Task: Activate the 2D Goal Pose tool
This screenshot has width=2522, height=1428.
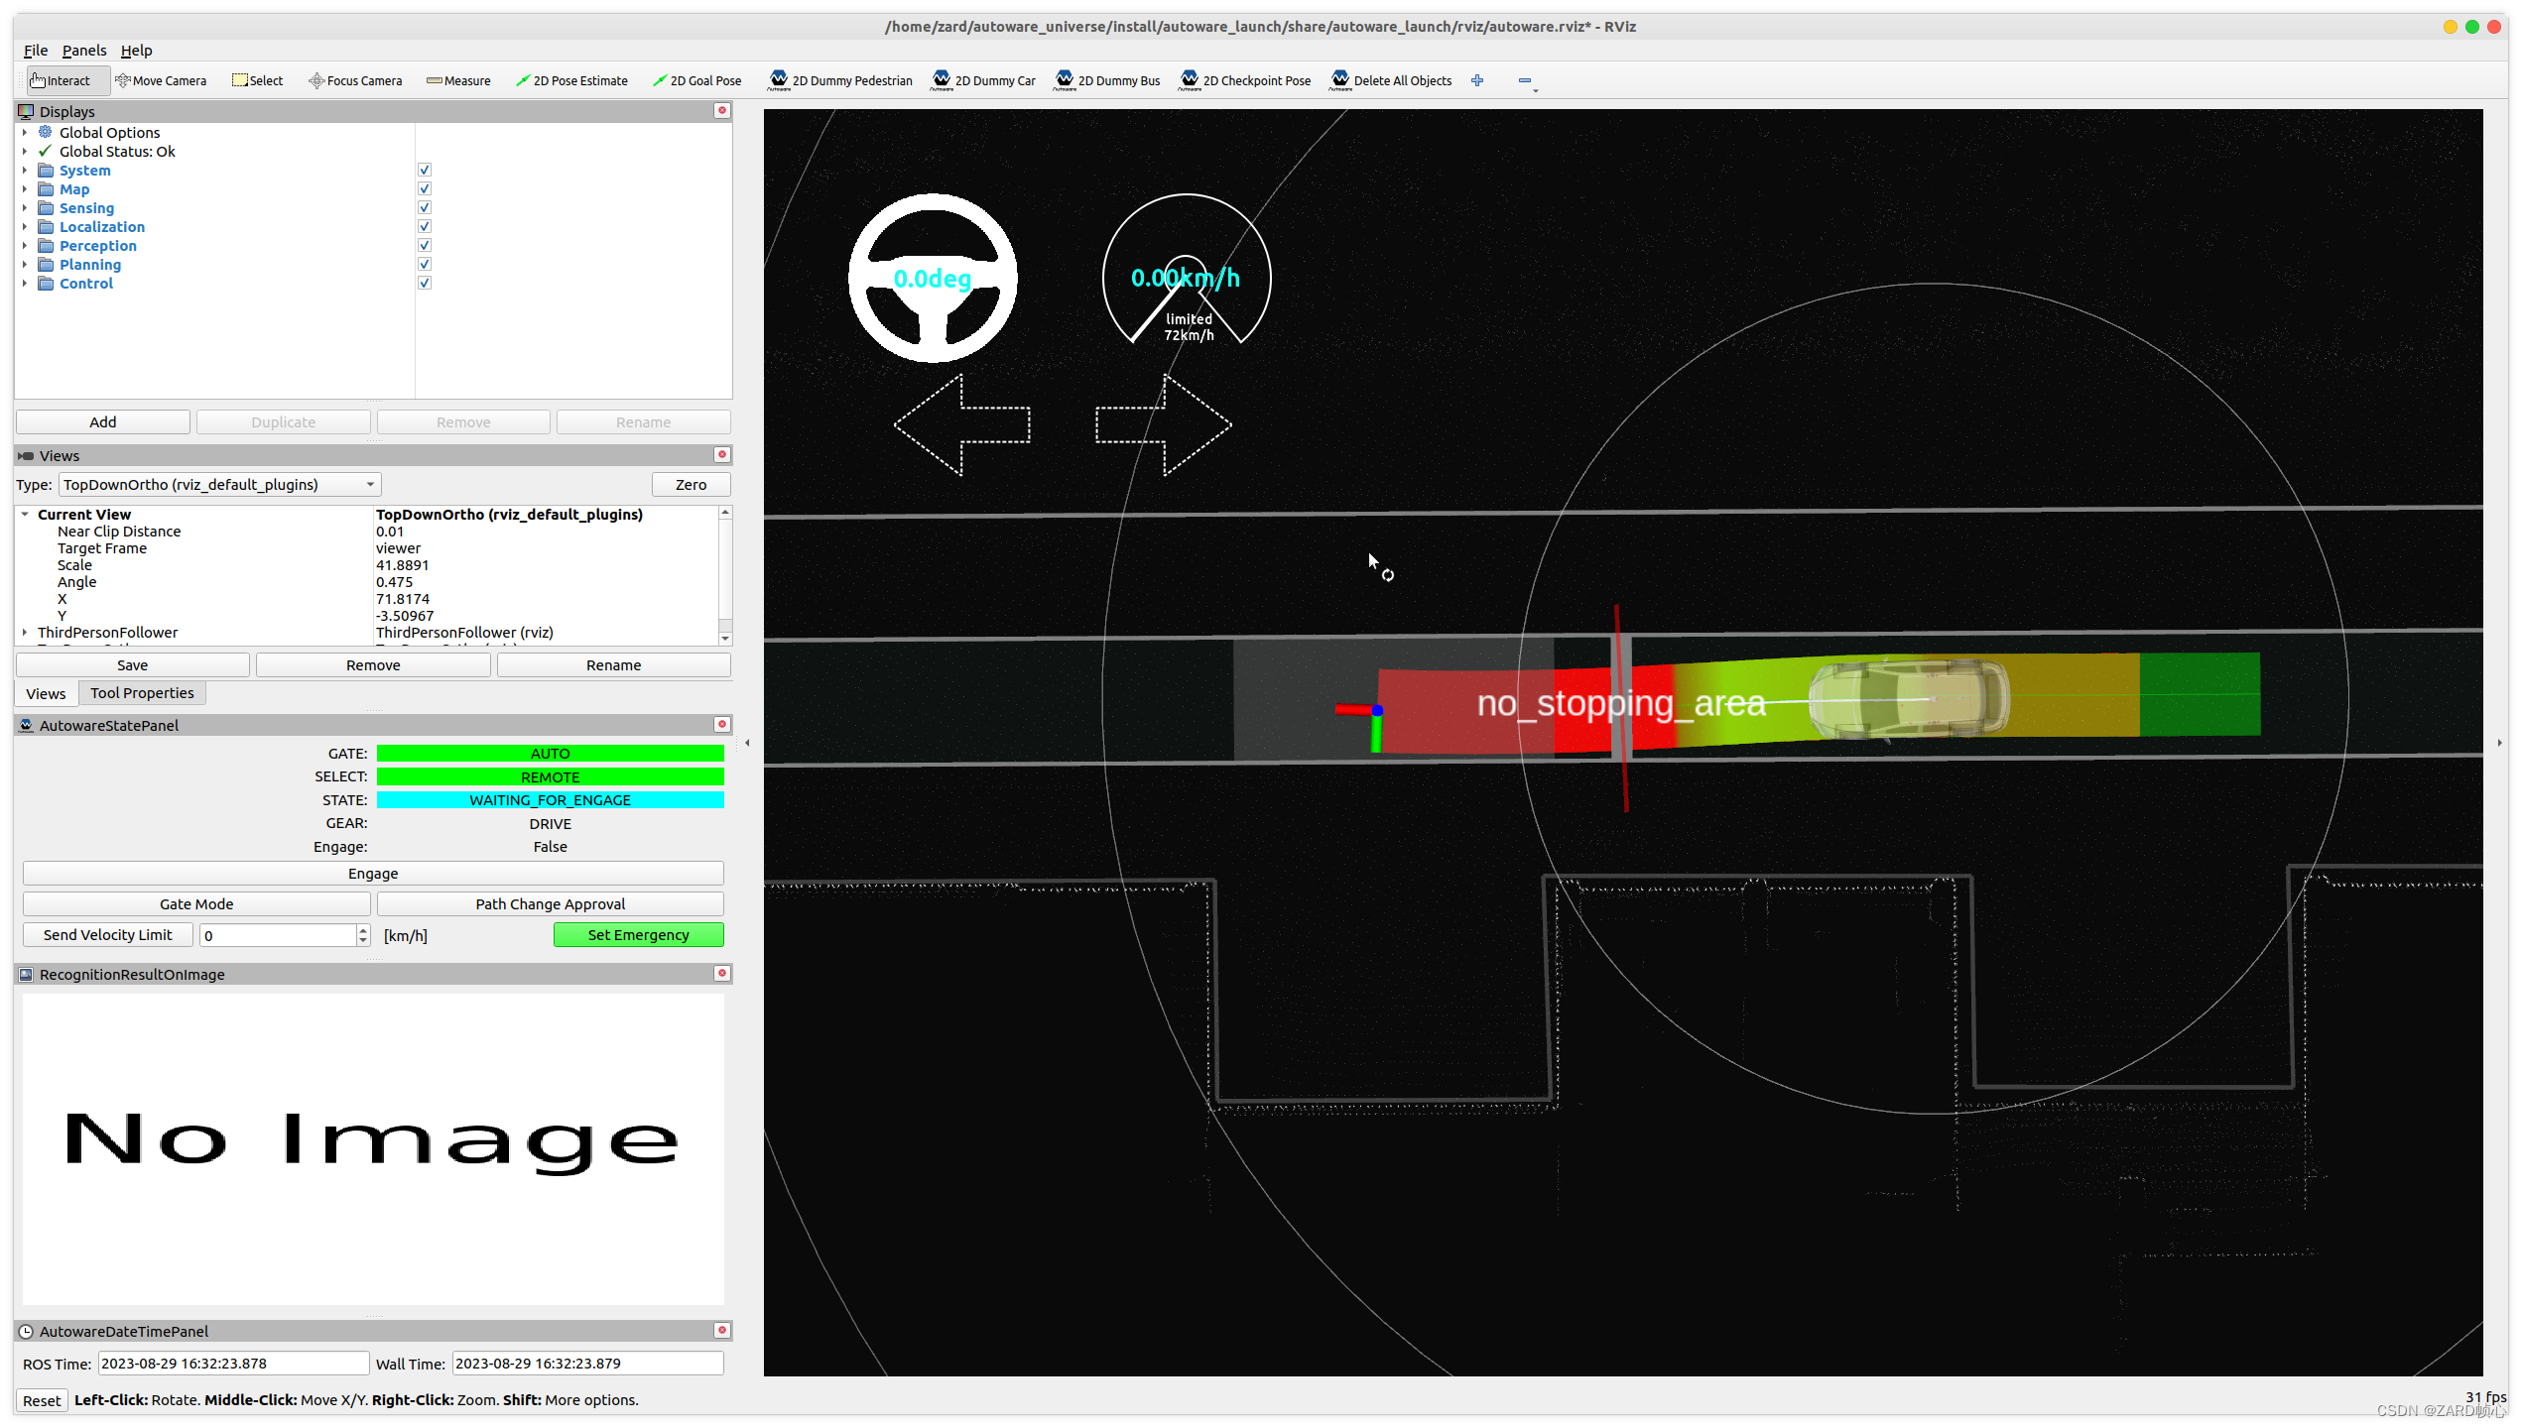Action: pos(696,80)
